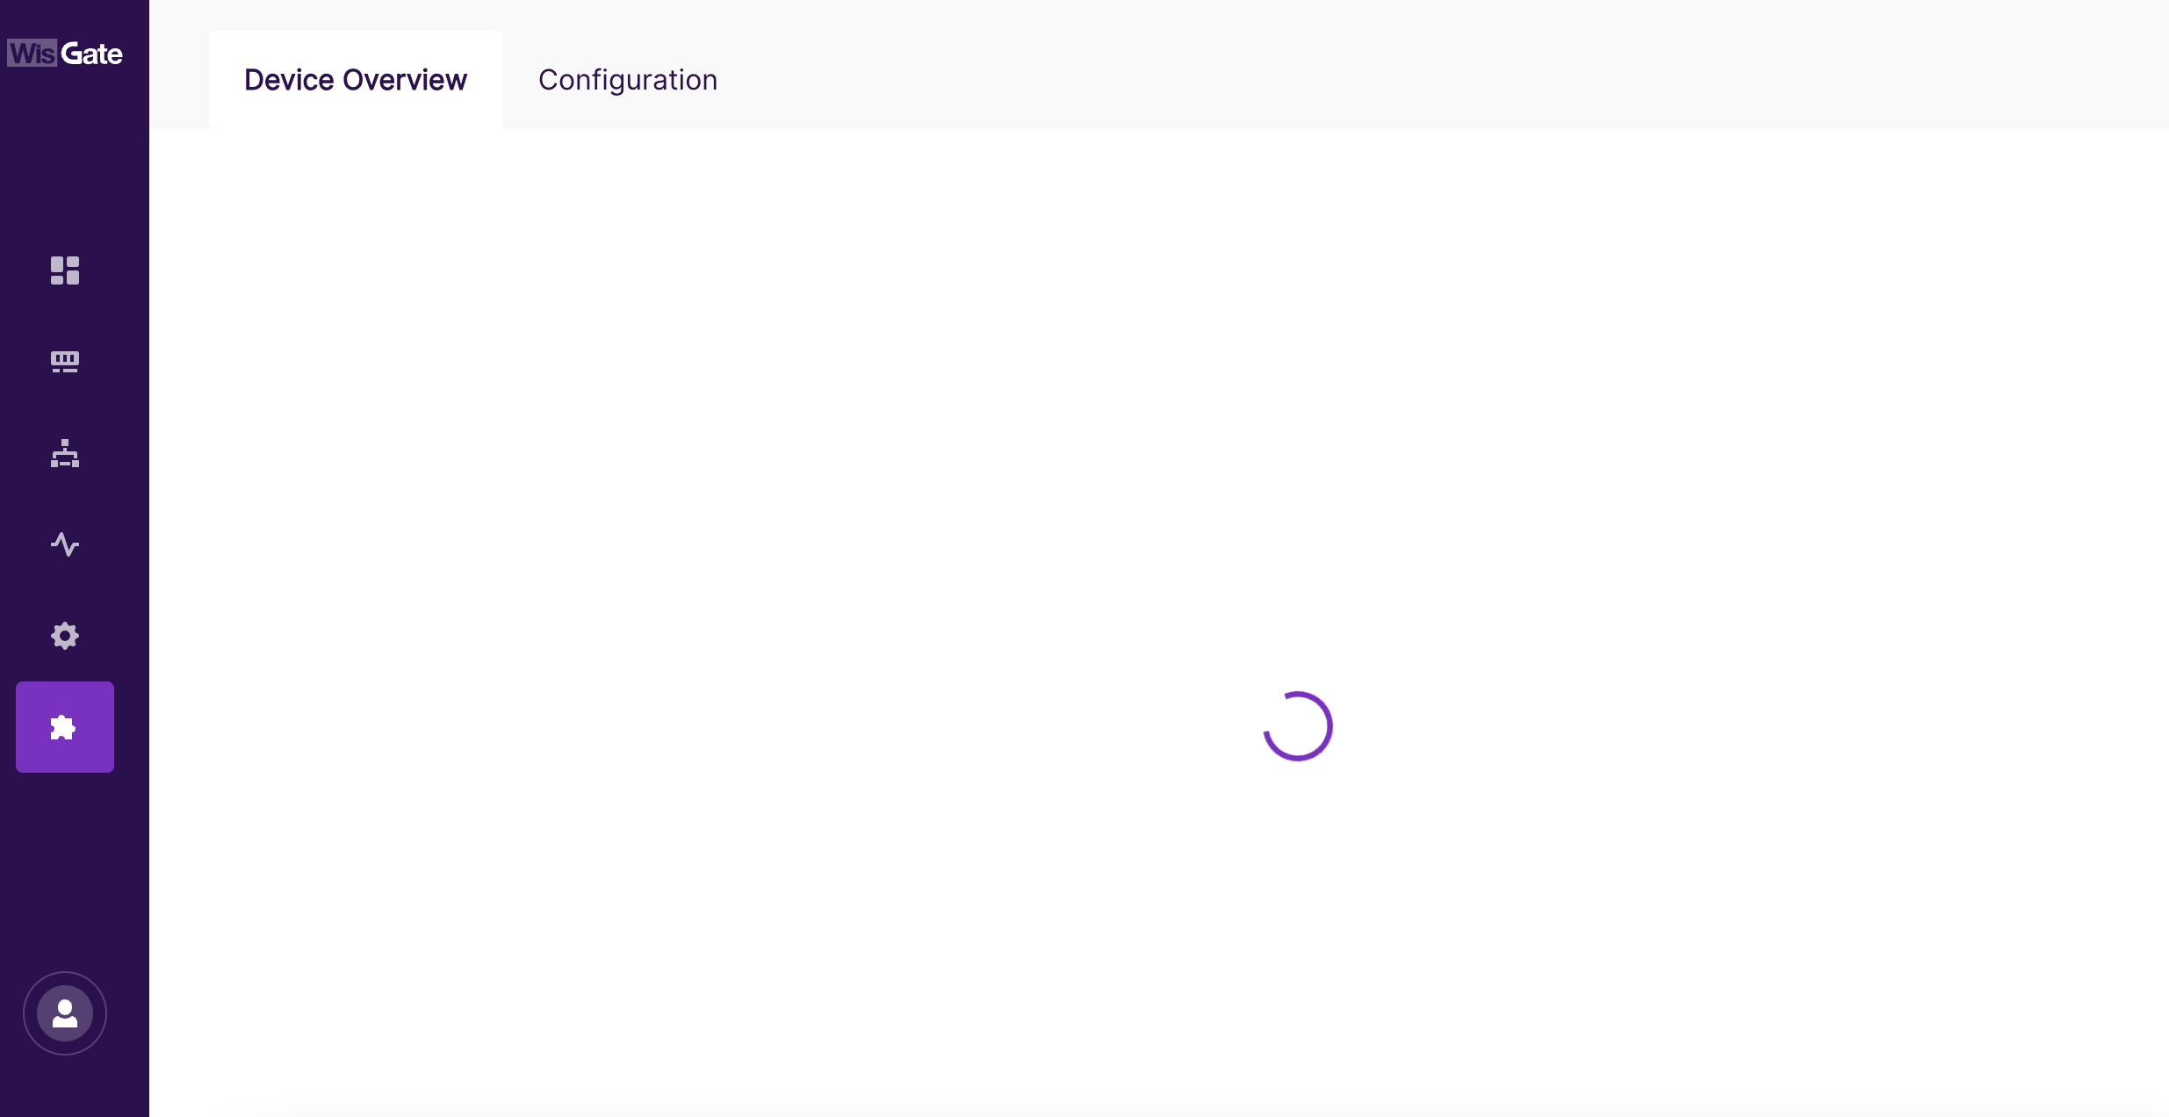Click the highlighted purple Extensions button
This screenshot has height=1117, width=2169.
tap(65, 727)
